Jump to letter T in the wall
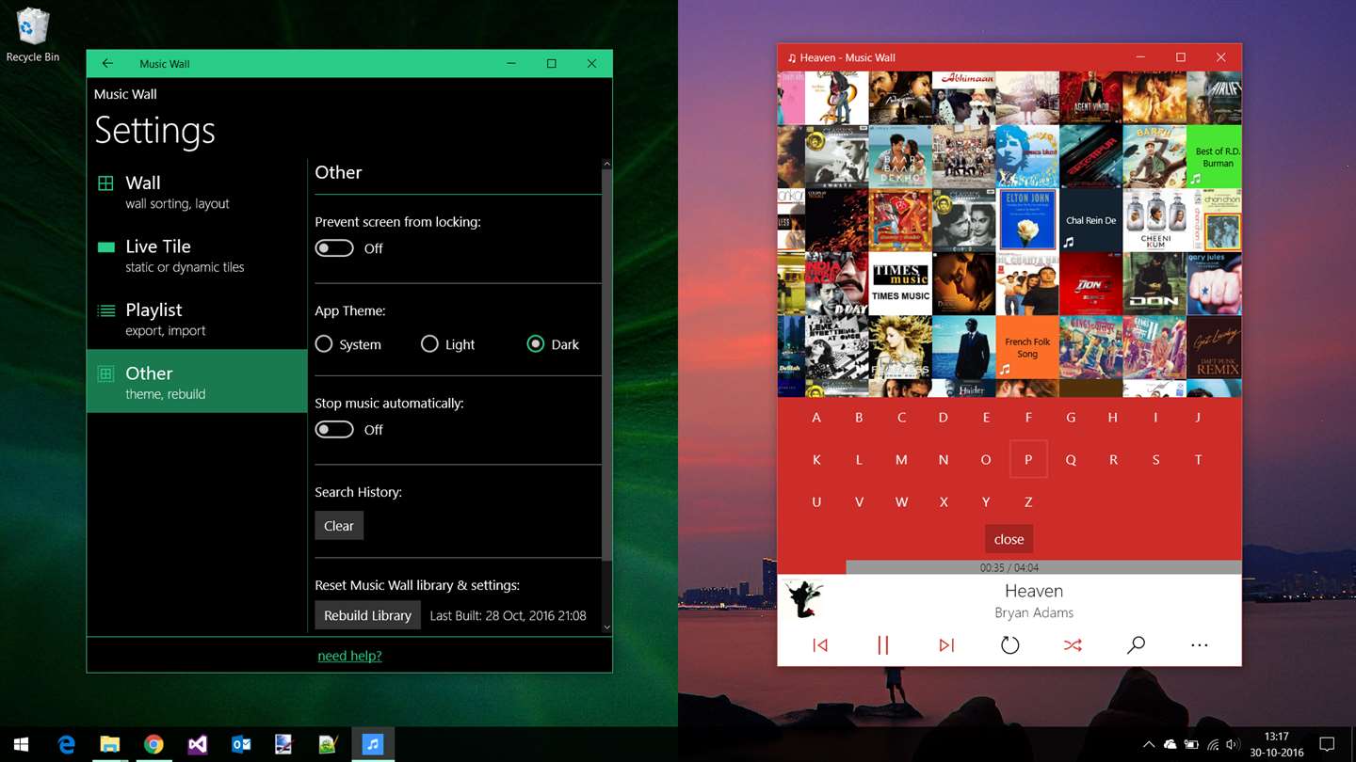The image size is (1356, 762). [1198, 460]
